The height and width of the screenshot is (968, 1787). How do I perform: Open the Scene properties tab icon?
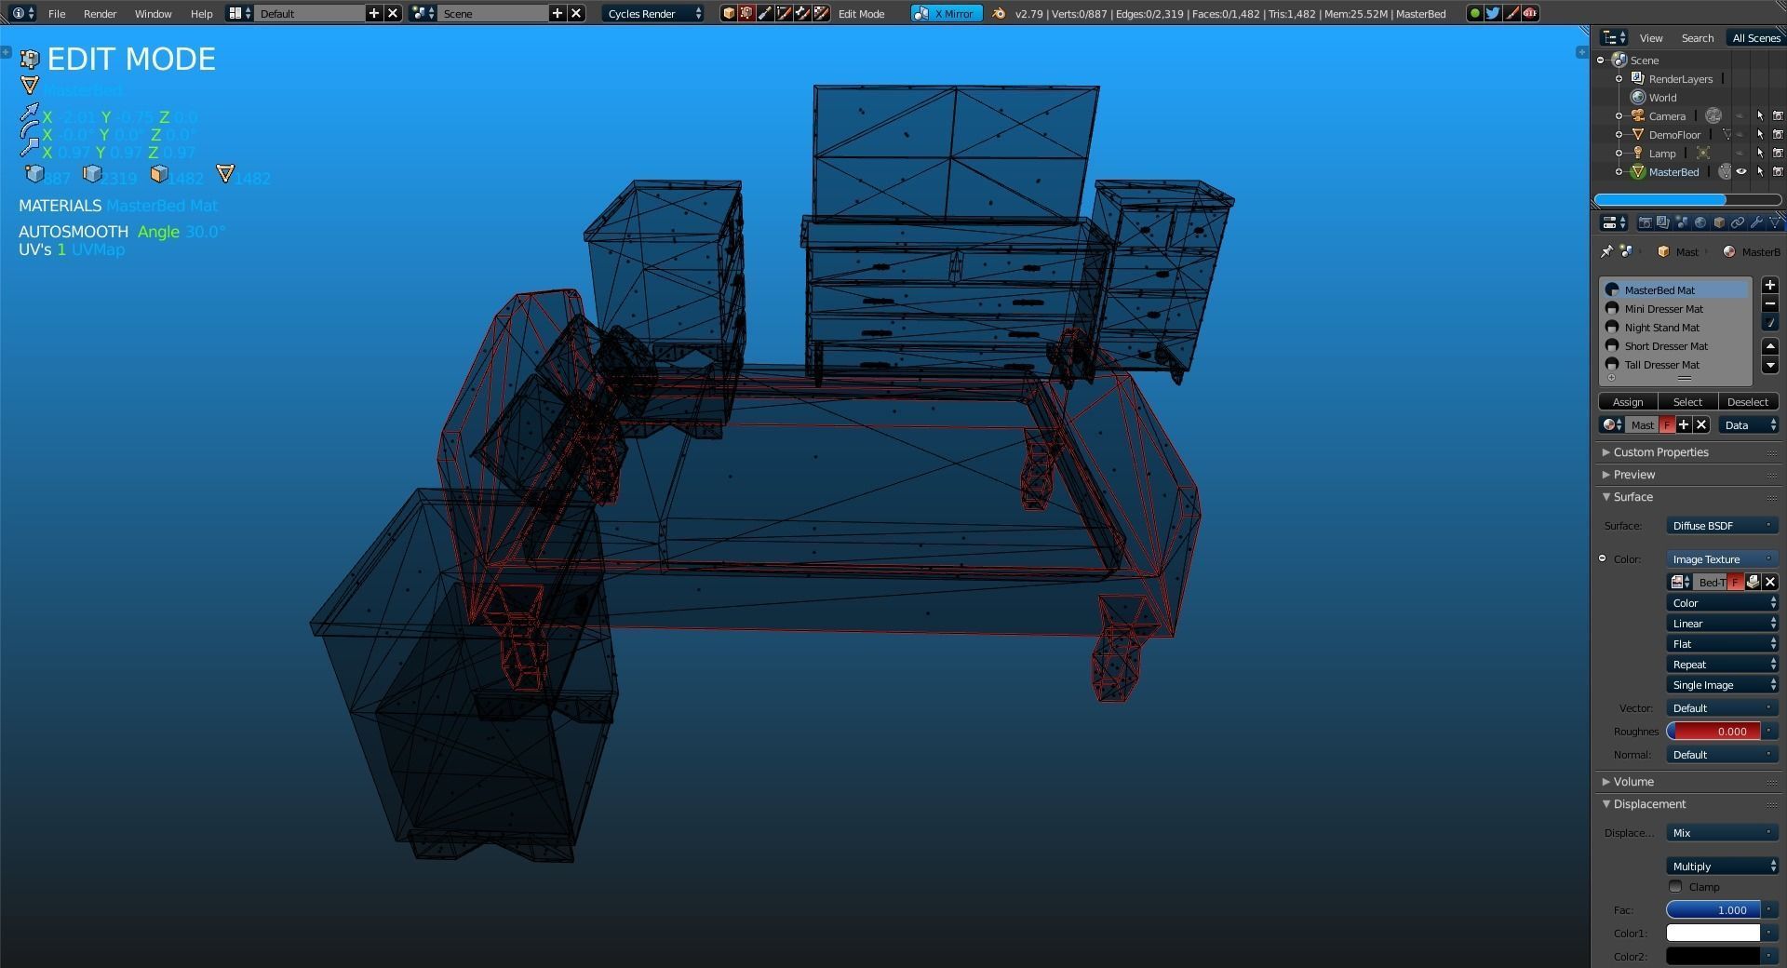(1682, 223)
